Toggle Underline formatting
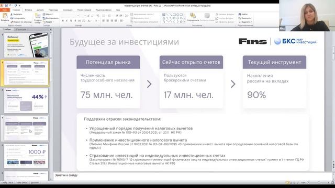This screenshot has height=188, width=335. tap(71, 21)
